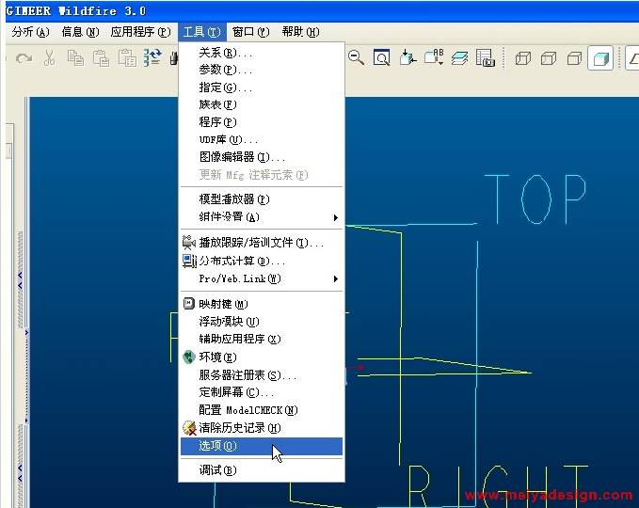Switch to Wireframe display icon
Screen dimensions: 639x508
(523, 58)
